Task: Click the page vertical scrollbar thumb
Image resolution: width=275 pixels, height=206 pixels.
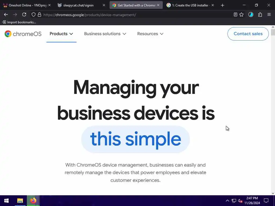Action: pyautogui.click(x=273, y=32)
